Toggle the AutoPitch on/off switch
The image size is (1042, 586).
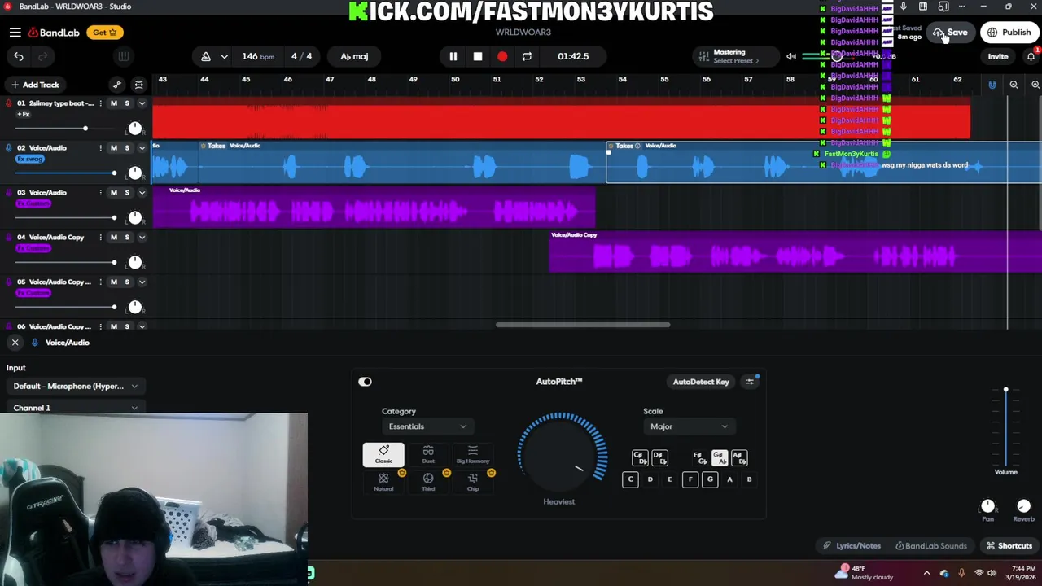[365, 382]
